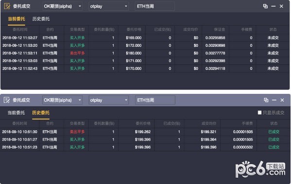The height and width of the screenshot is (184, 291).
Task: Enable the 只显示成交 checkbox
Action: (259, 113)
